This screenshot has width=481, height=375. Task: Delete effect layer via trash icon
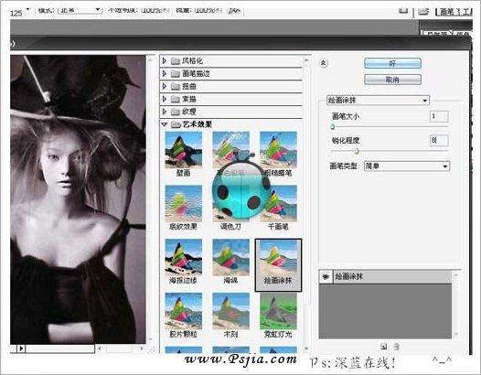click(396, 347)
